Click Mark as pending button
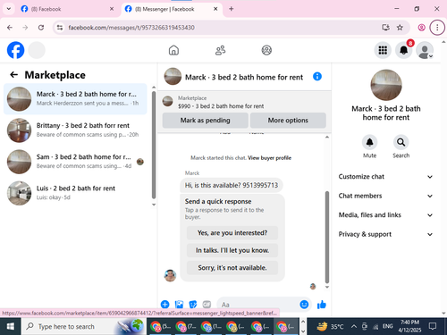The width and height of the screenshot is (447, 335). [x=205, y=121]
